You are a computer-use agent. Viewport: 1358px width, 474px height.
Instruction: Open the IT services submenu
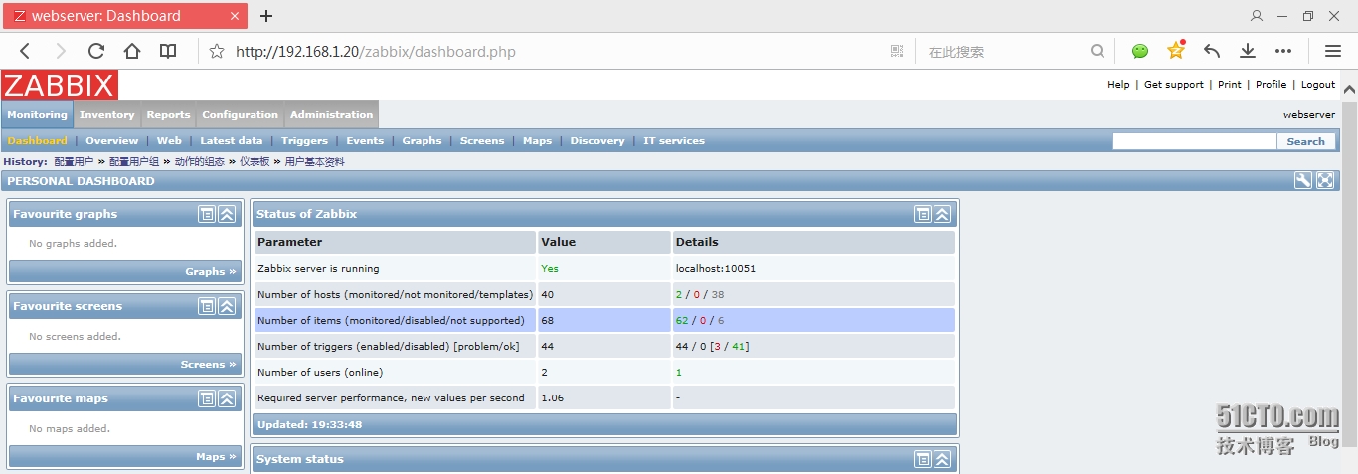click(674, 141)
